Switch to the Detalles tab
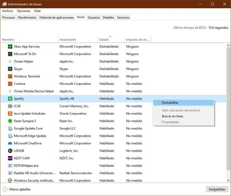The image size is (231, 196). [108, 18]
